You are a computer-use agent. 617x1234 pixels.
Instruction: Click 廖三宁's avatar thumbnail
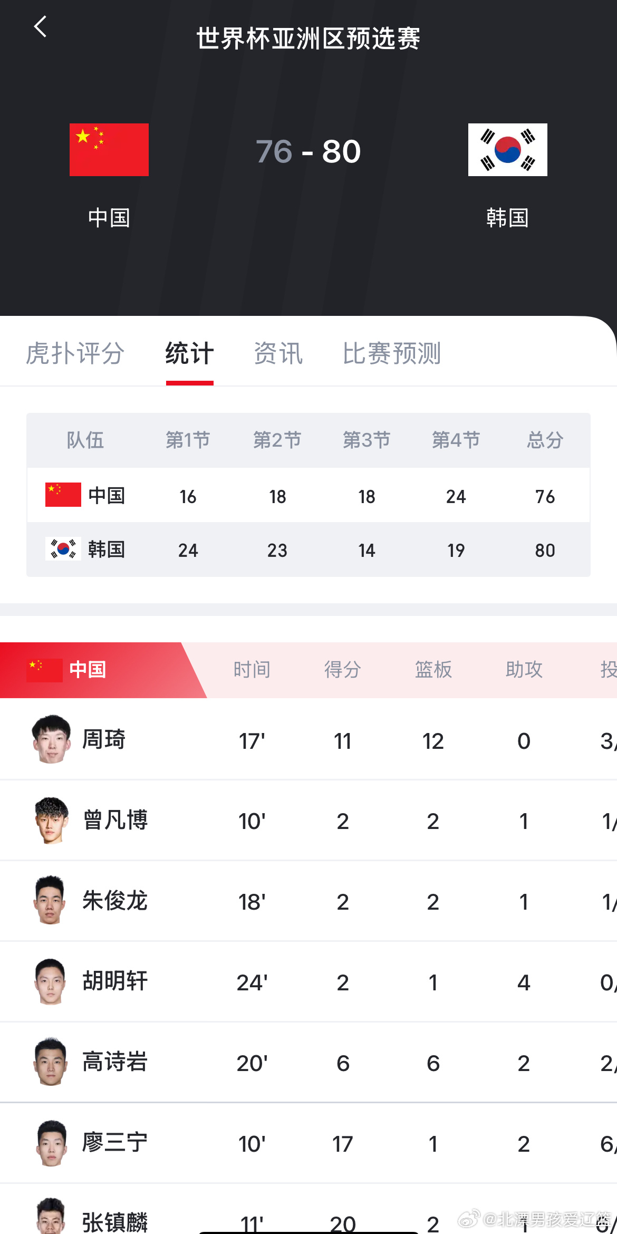[50, 1143]
